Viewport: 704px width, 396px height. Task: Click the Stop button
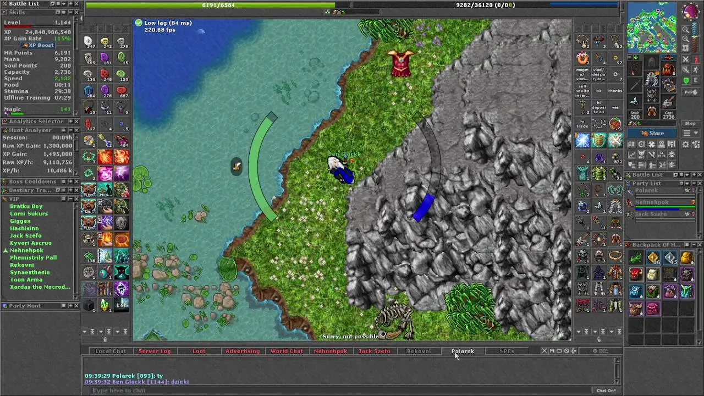click(x=690, y=123)
